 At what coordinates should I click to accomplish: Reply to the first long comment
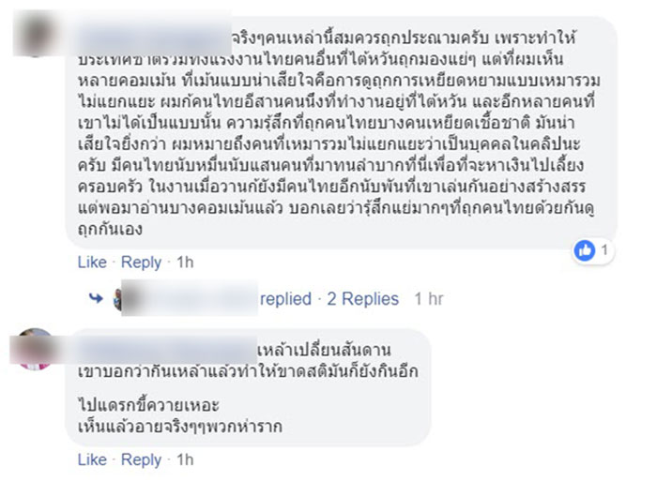(x=142, y=263)
